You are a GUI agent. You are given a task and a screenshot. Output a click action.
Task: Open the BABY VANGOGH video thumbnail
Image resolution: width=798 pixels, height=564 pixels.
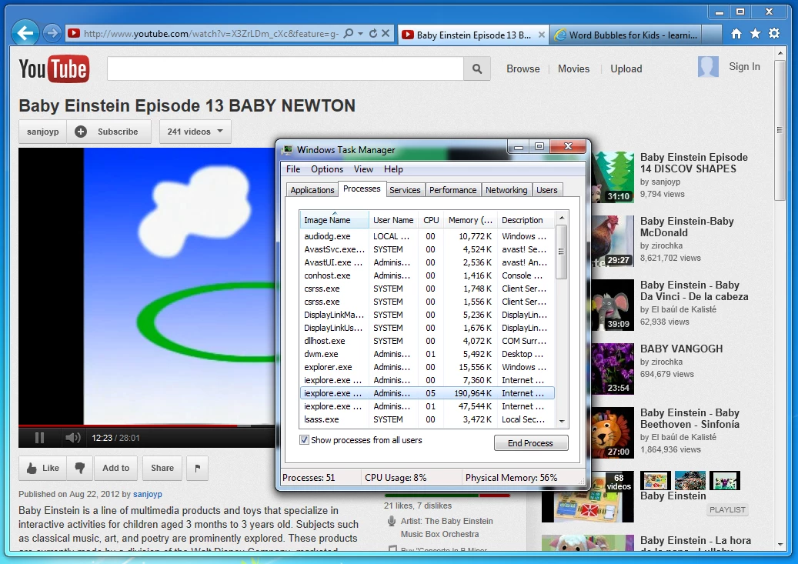(x=613, y=369)
